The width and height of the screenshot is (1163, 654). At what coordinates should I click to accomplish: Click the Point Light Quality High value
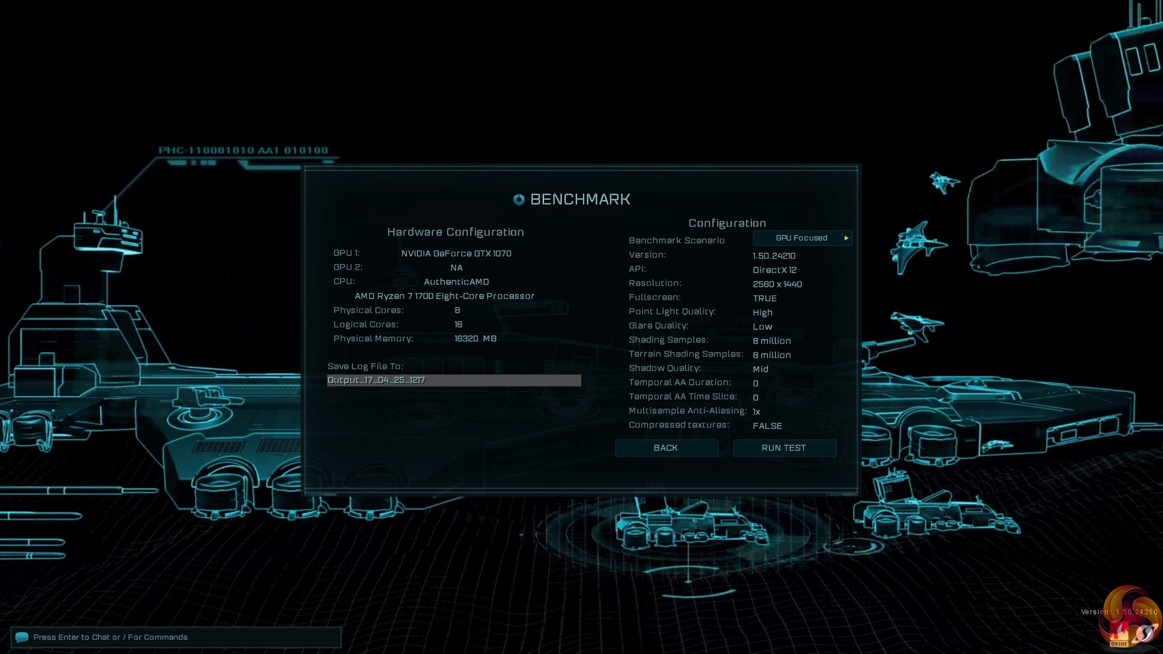tap(762, 312)
